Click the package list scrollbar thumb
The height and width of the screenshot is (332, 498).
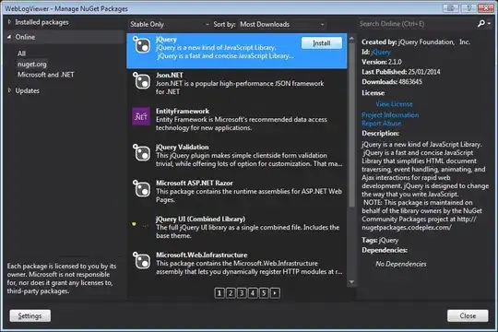[x=351, y=125]
